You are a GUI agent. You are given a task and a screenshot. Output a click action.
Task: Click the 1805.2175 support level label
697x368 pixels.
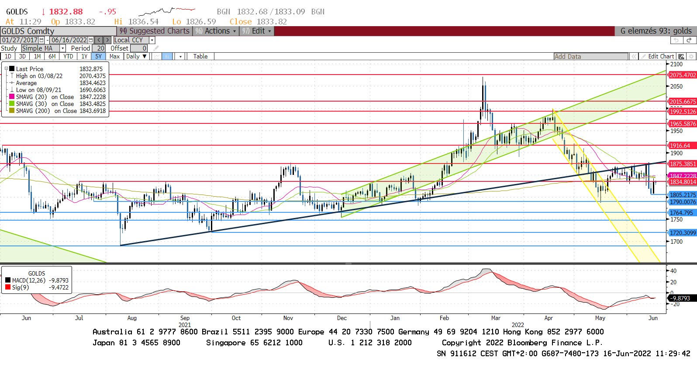[683, 195]
